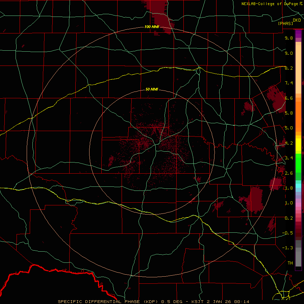
Task: Click the 6.6 color scale value
Action: 289,98
